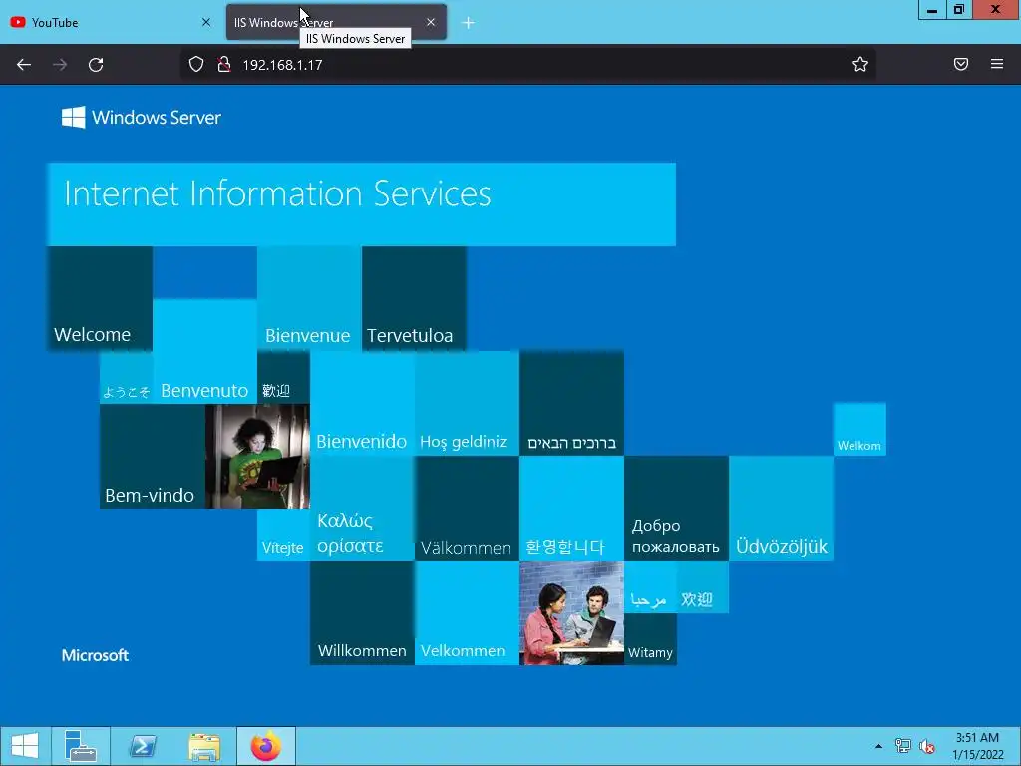Show hidden system tray icons

[x=878, y=746]
